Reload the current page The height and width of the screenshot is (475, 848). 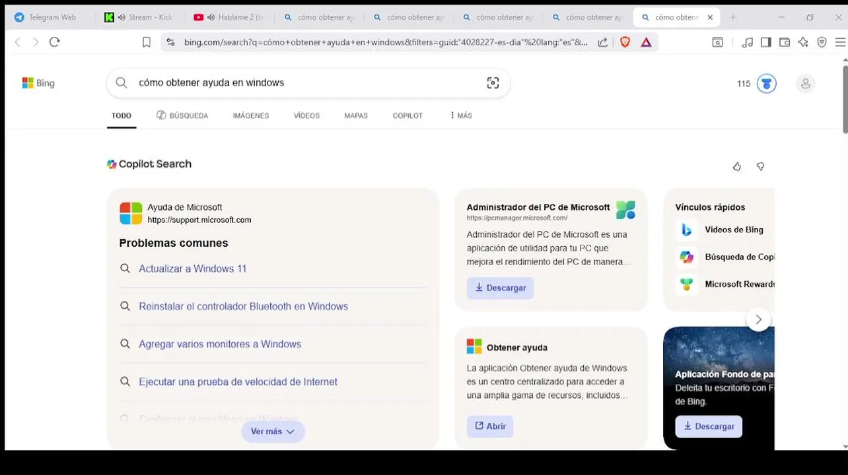[55, 42]
